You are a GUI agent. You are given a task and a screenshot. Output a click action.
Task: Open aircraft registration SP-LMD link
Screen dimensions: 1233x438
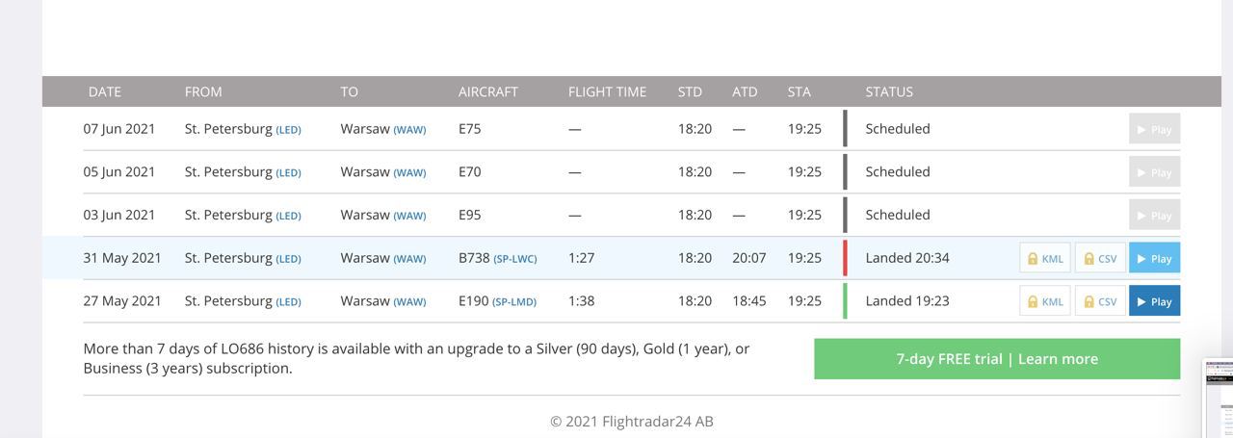pyautogui.click(x=514, y=302)
